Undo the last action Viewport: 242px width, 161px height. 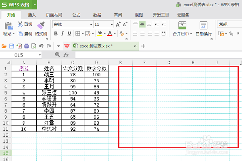41,46
